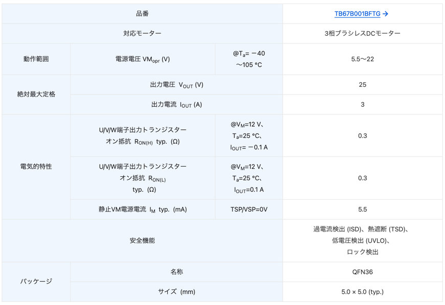Select the output voltage value 25
The height and width of the screenshot is (305, 445).
(362, 85)
